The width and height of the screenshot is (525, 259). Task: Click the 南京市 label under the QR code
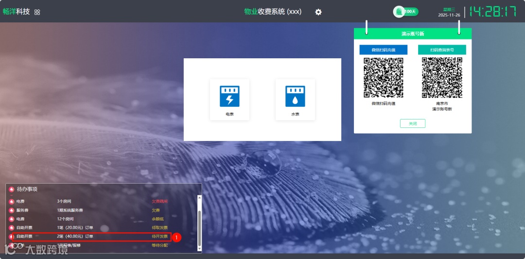[442, 104]
